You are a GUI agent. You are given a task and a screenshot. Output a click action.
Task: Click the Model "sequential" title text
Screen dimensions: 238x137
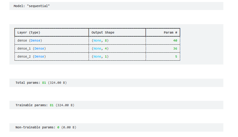point(31,6)
